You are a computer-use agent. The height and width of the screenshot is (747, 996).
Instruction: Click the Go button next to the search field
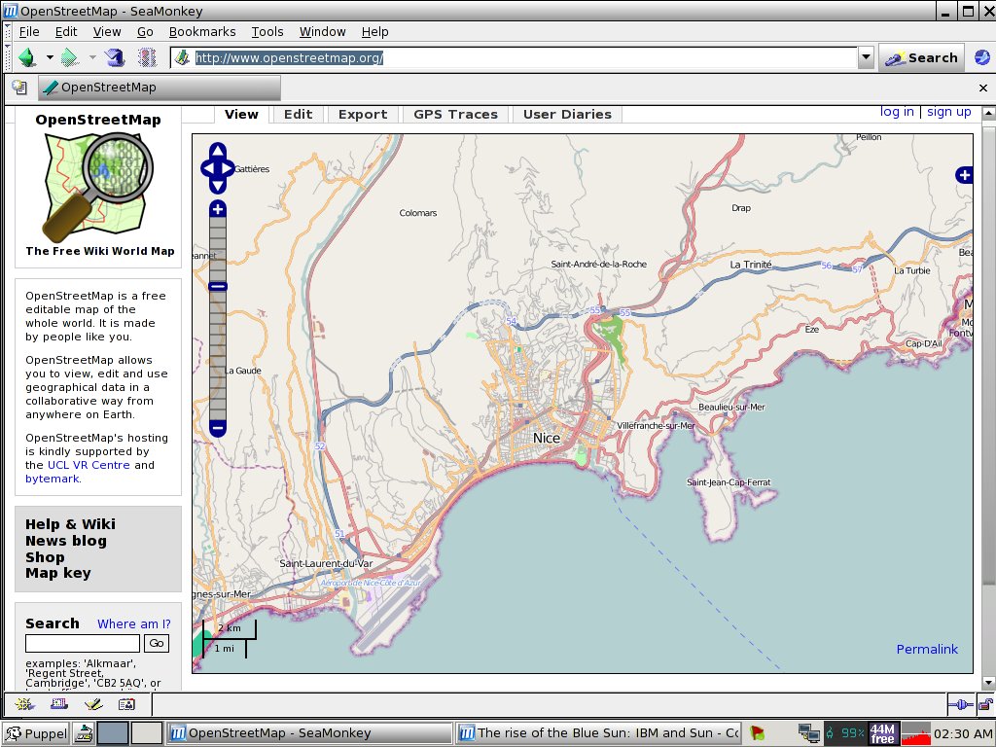pos(157,644)
